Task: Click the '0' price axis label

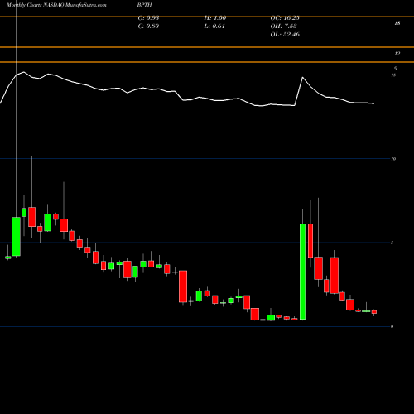Action: tap(392, 327)
